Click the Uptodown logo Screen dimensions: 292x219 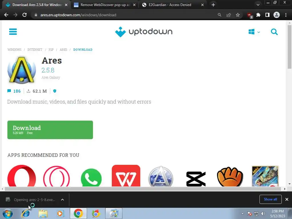[x=144, y=32]
